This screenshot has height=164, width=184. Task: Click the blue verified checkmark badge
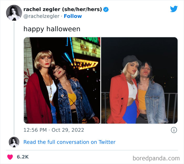click(x=106, y=9)
